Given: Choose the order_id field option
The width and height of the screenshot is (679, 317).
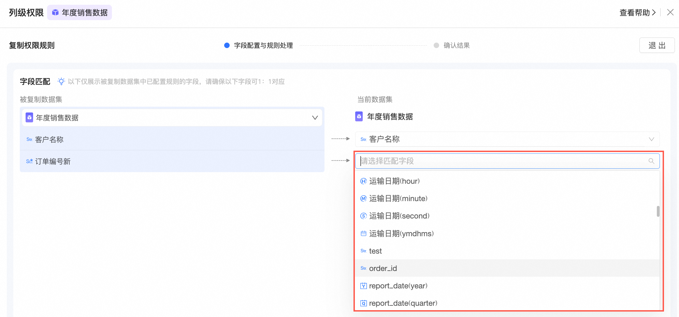Looking at the screenshot, I should (x=507, y=268).
